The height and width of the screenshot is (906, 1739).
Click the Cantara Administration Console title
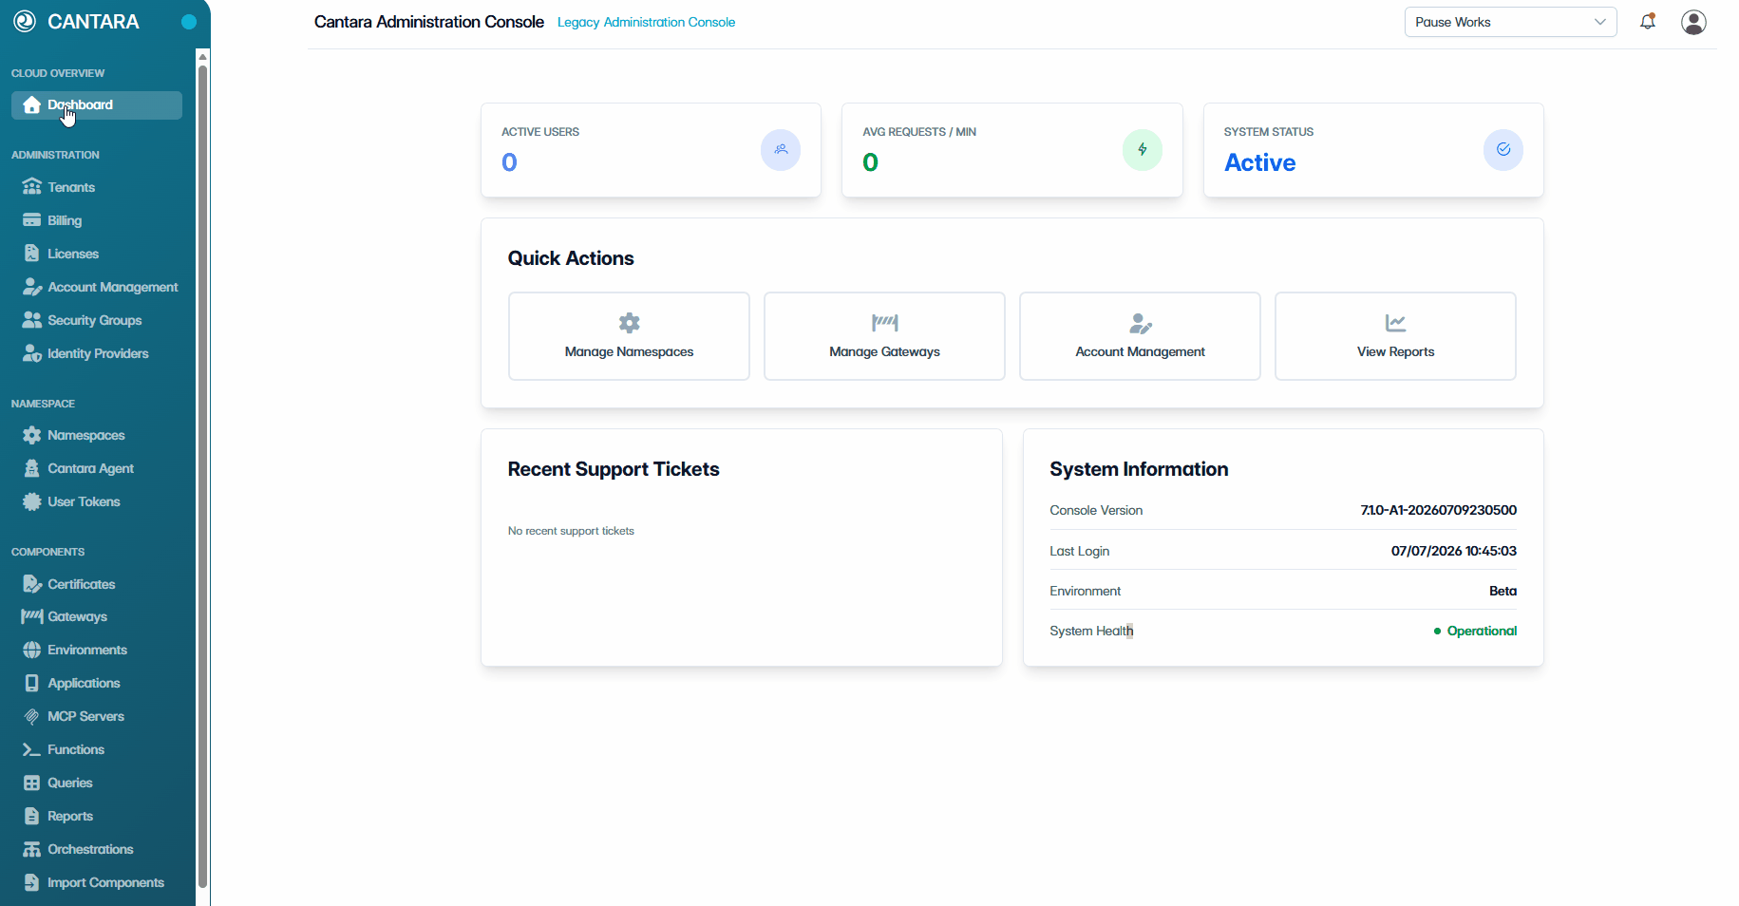point(428,22)
